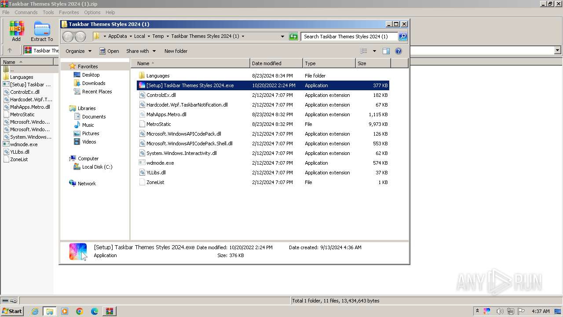563x317 pixels.
Task: Open the Share with dropdown
Action: click(x=141, y=51)
